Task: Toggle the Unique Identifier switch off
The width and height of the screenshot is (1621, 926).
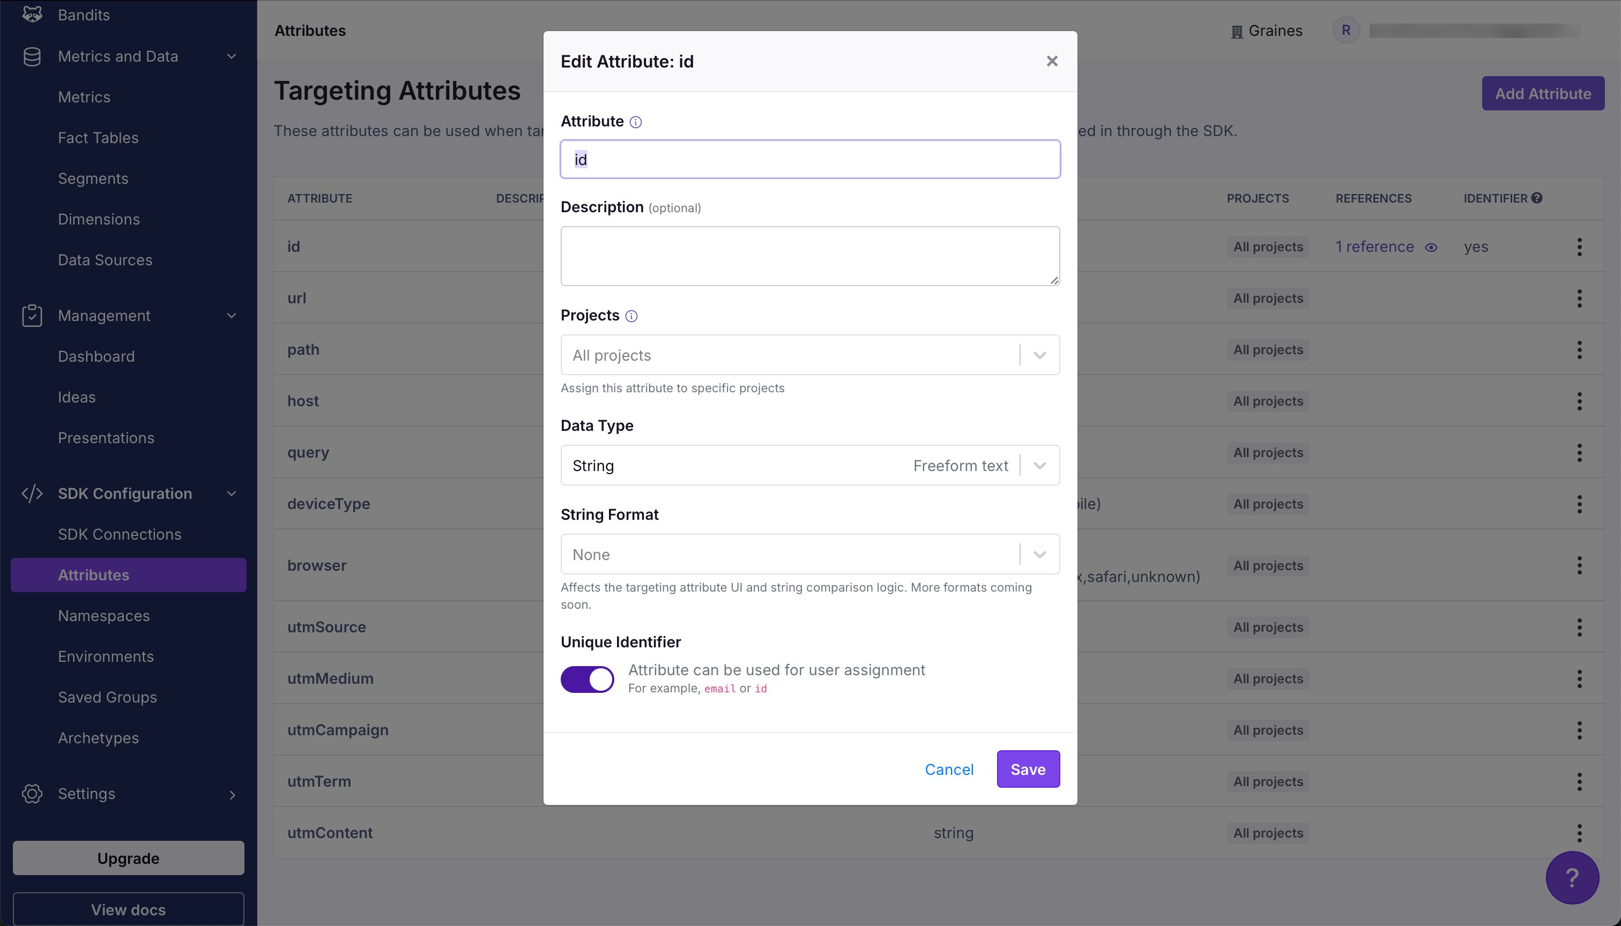Action: (587, 679)
